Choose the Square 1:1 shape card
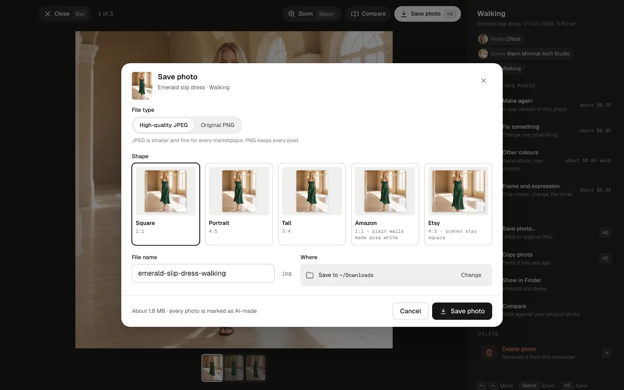 tap(166, 204)
